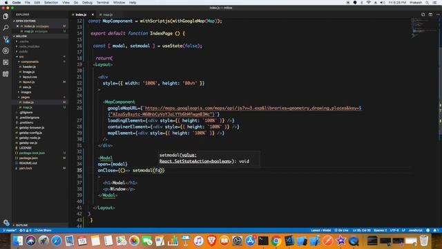
Task: Click the code minimap preview
Action: point(423,28)
